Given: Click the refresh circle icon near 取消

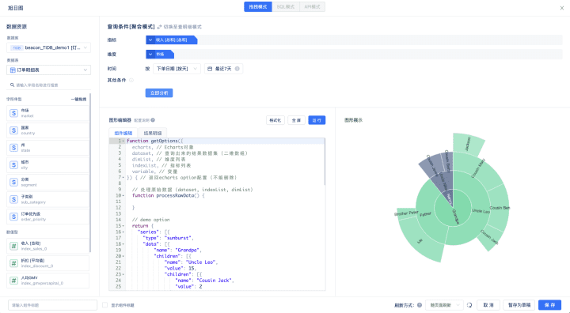Looking at the screenshot, I should pos(469,305).
